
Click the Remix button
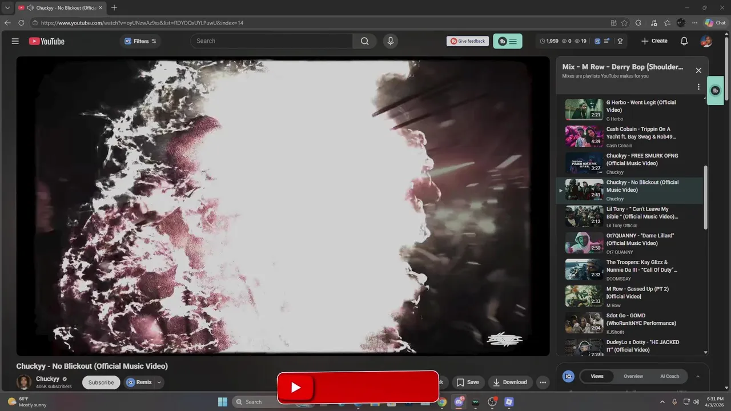click(x=139, y=382)
